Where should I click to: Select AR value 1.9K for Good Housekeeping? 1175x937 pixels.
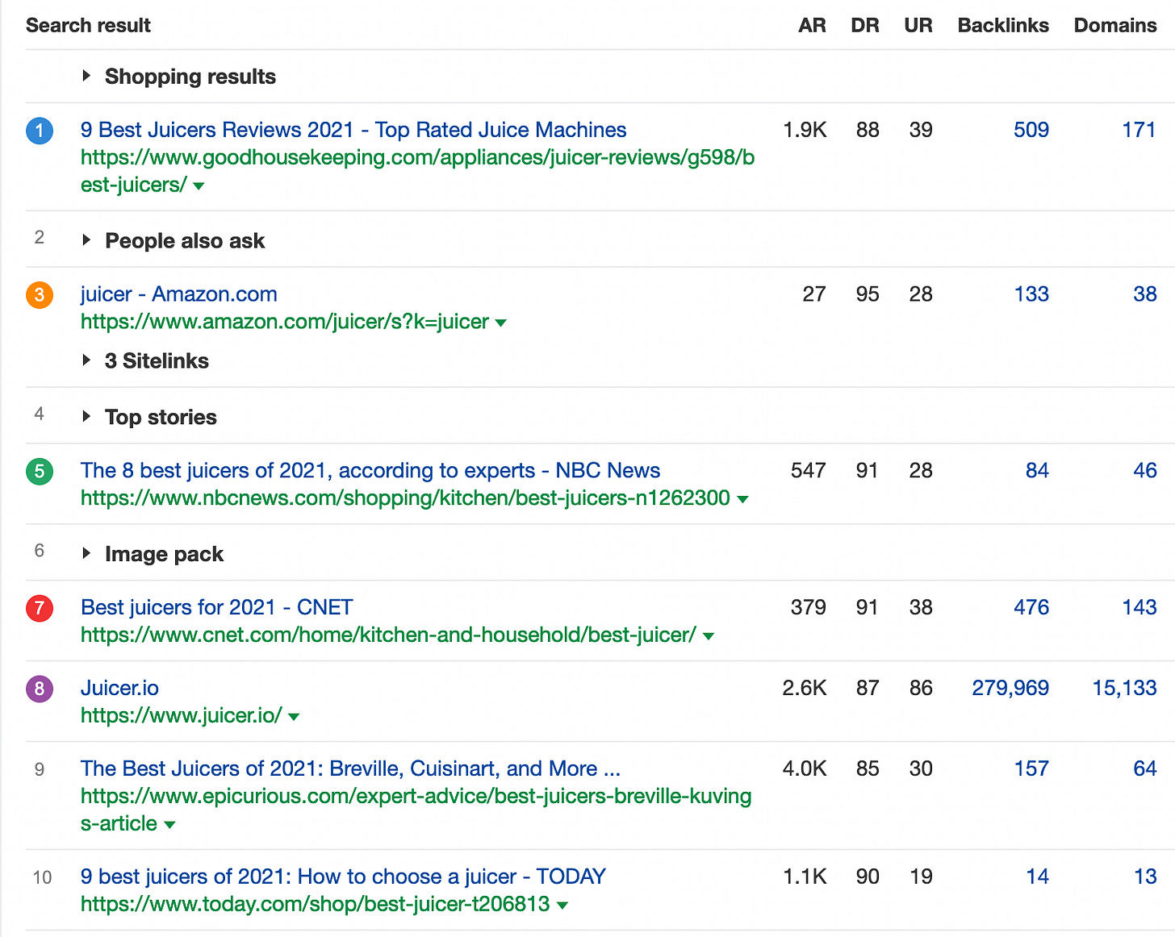(x=805, y=130)
